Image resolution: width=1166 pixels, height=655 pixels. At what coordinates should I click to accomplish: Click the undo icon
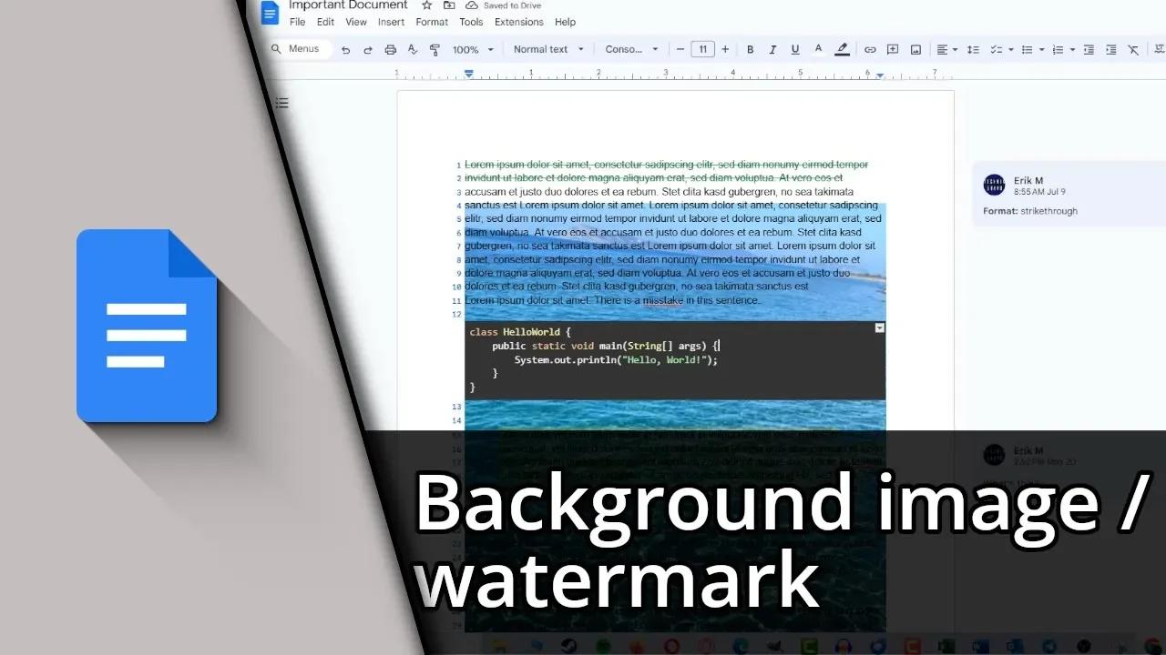(x=346, y=50)
